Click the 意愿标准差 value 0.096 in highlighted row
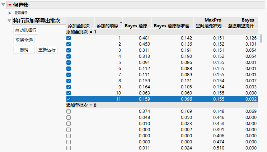 tap(187, 99)
